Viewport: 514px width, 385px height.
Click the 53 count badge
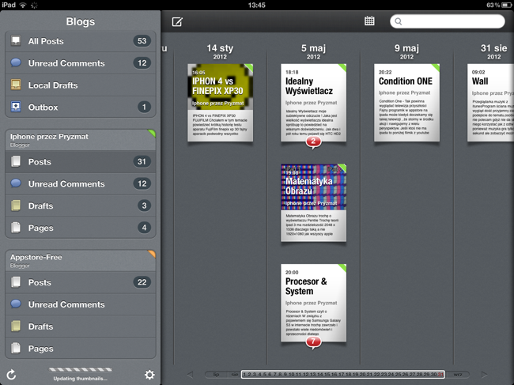click(x=142, y=40)
